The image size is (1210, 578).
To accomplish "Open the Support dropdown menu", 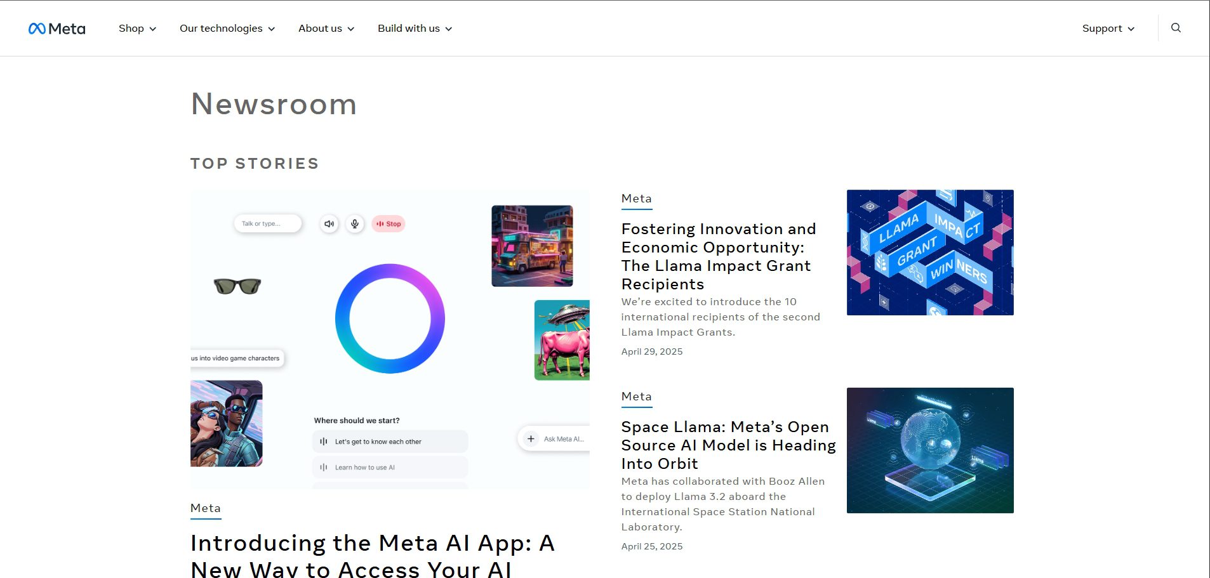I will [x=1108, y=29].
